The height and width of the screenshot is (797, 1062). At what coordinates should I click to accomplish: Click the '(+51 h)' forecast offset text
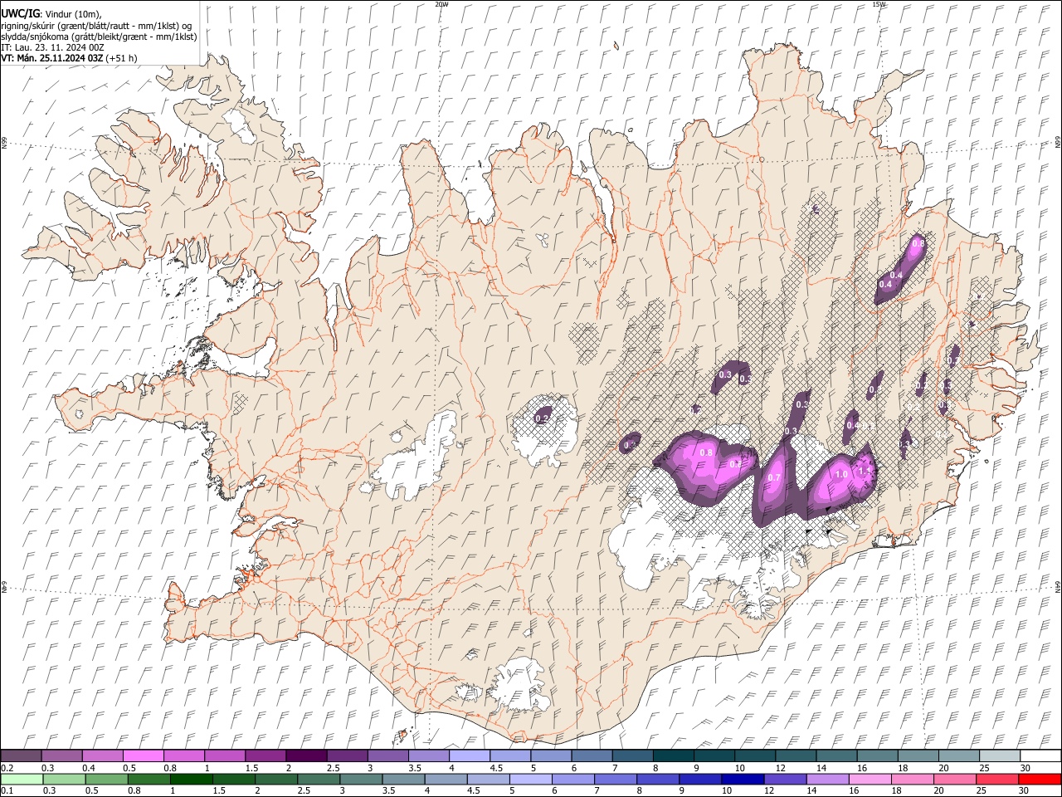coord(121,58)
